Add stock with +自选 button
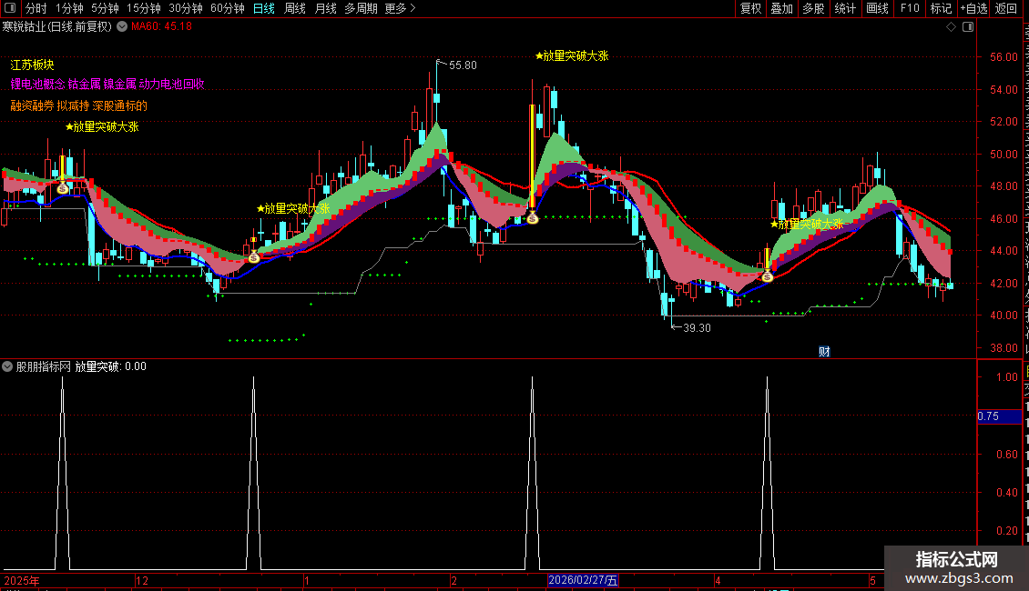Viewport: 1029px width, 591px height. [x=973, y=8]
